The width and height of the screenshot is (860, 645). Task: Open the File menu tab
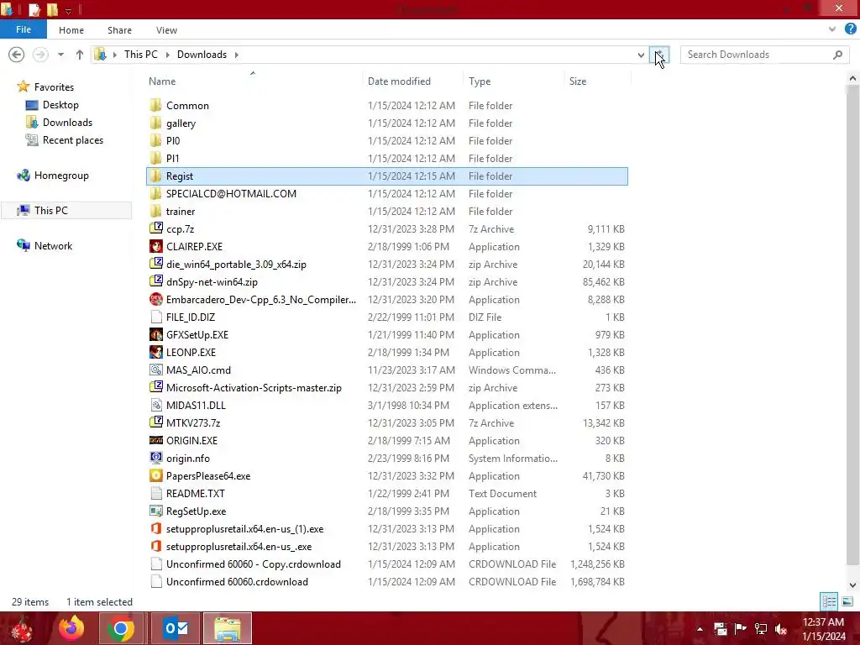(x=23, y=29)
